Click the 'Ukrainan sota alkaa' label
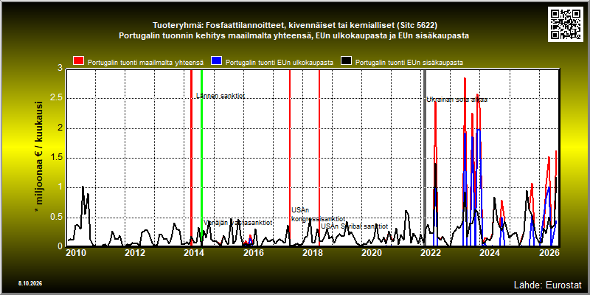The height and width of the screenshot is (295, 590). (x=457, y=100)
